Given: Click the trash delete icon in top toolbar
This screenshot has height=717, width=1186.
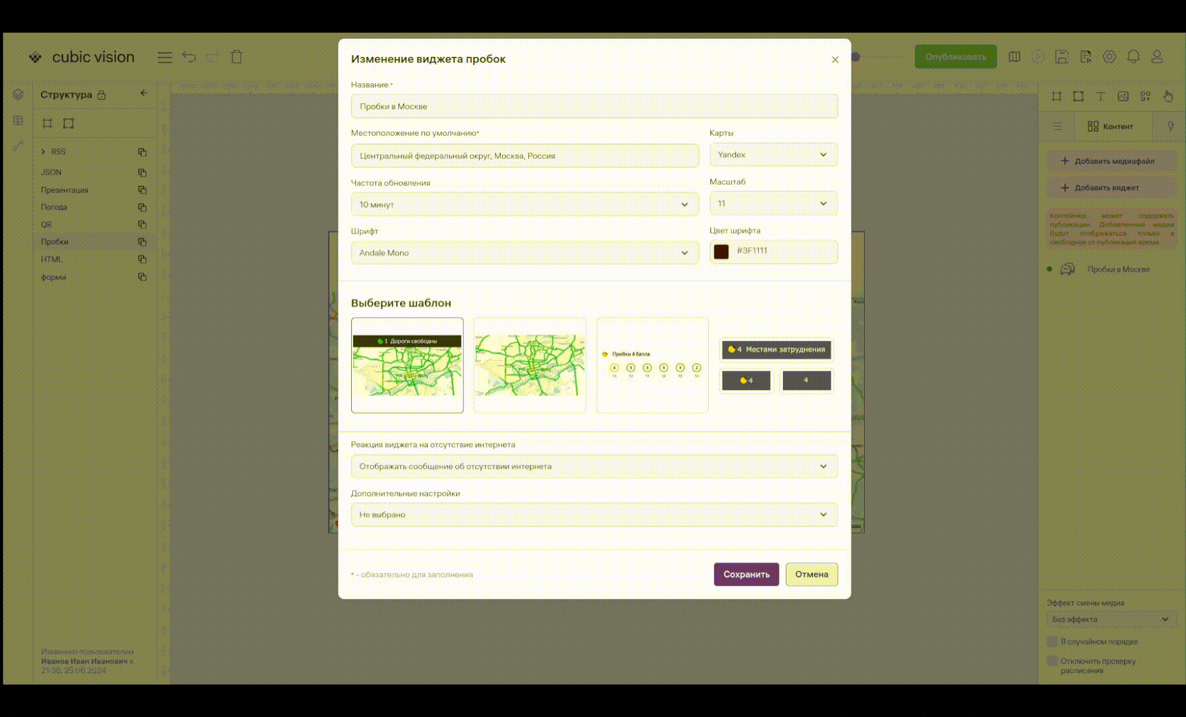Looking at the screenshot, I should tap(237, 57).
